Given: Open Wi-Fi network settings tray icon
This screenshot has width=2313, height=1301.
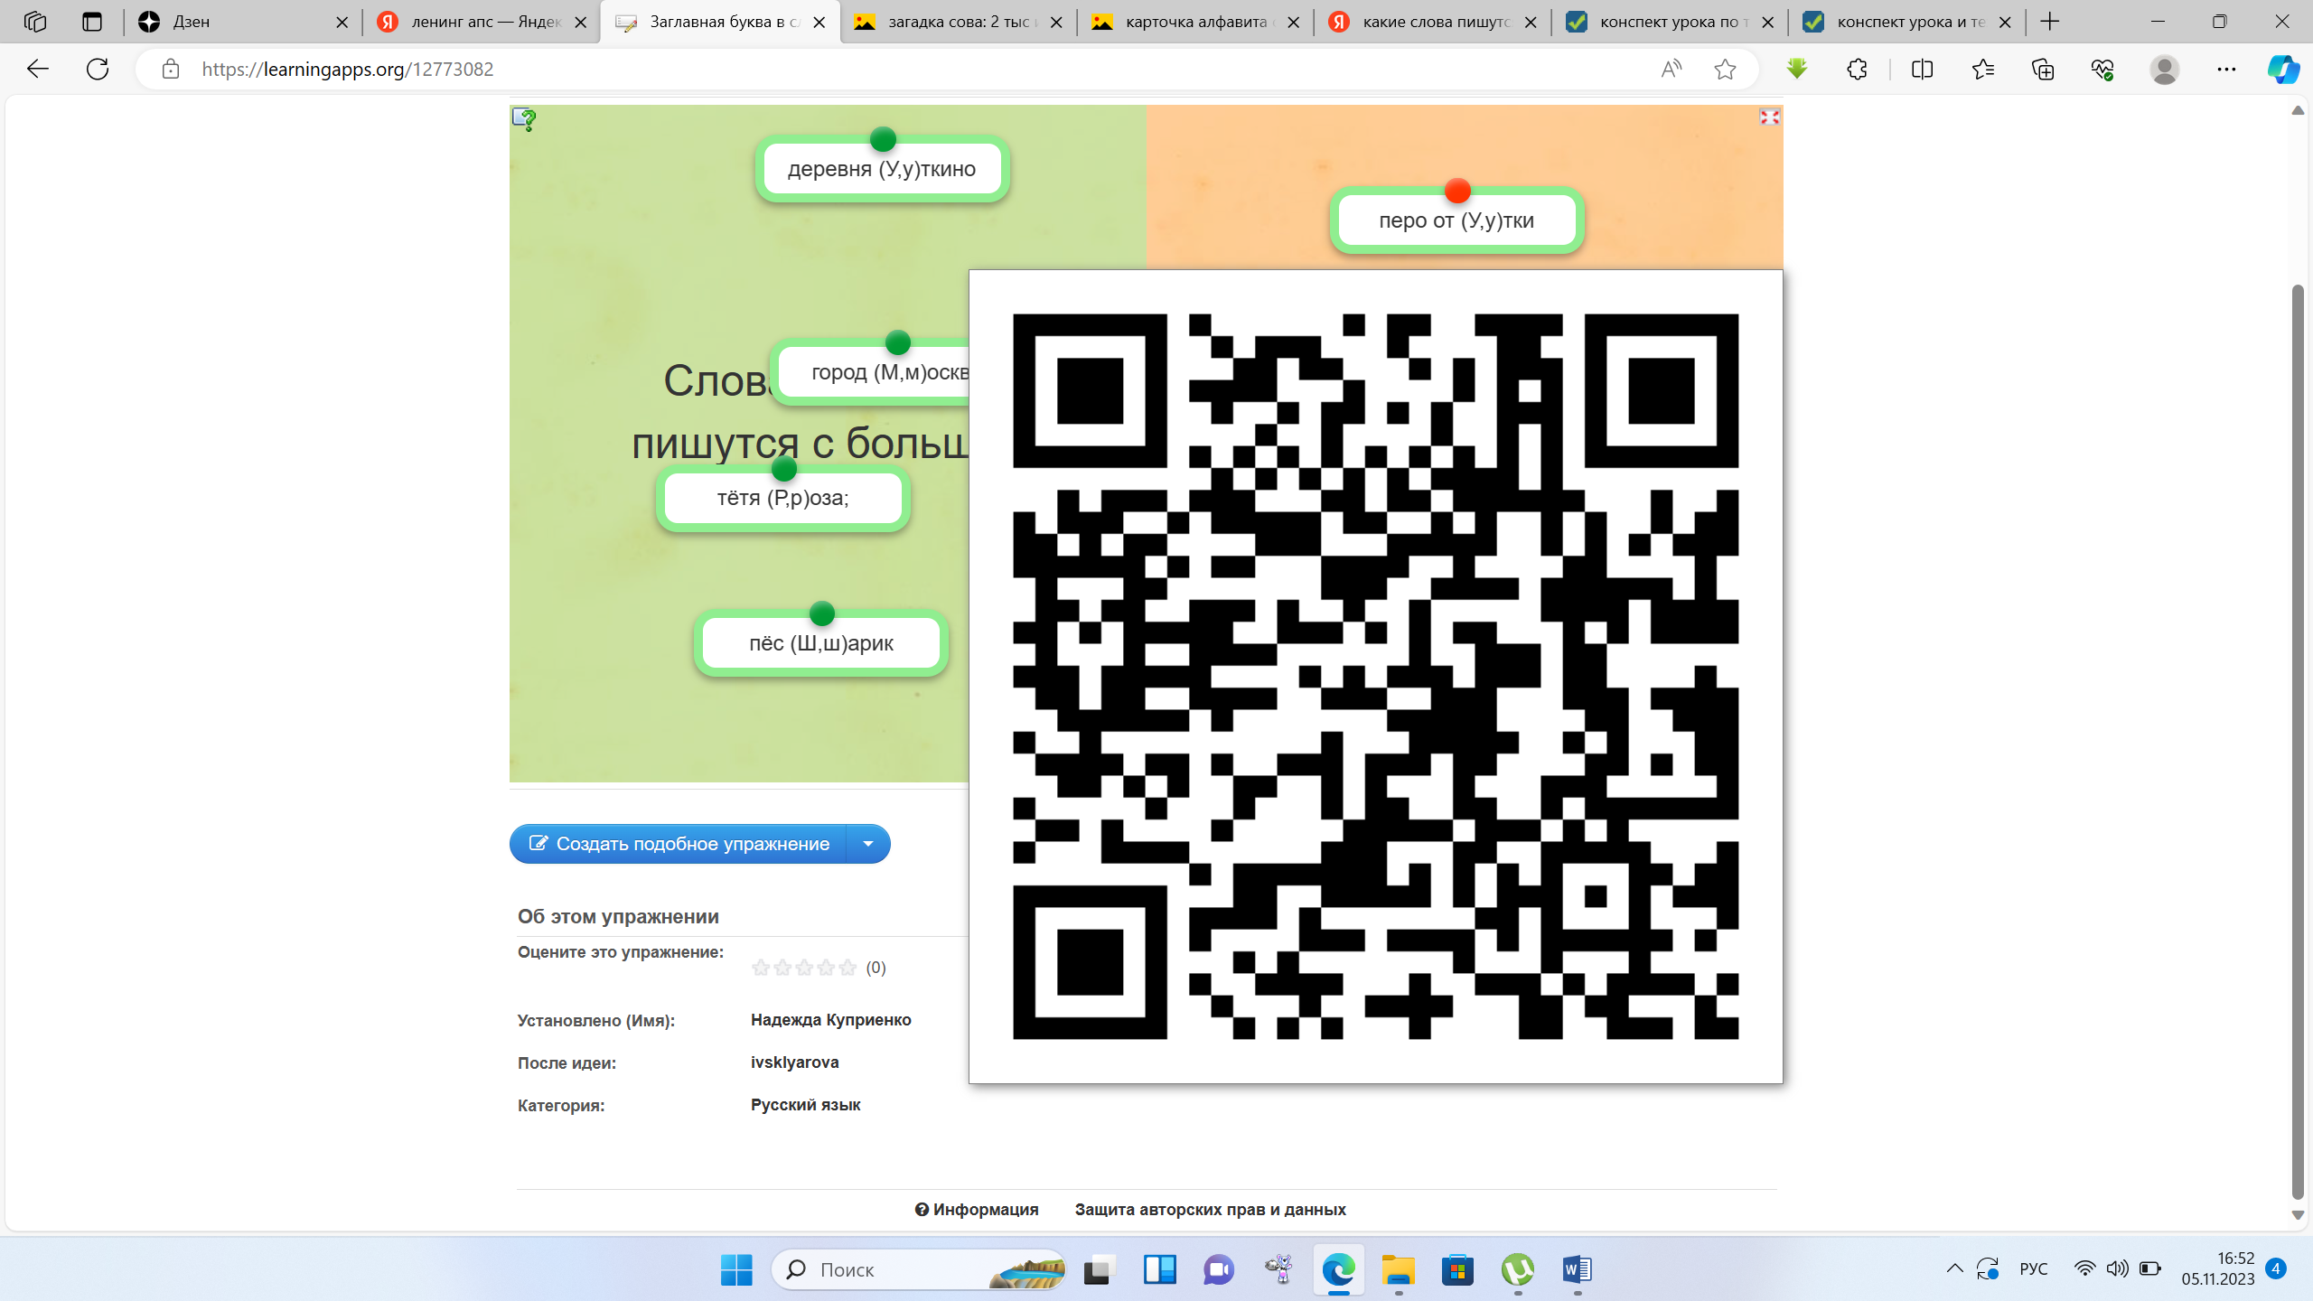Looking at the screenshot, I should coord(2084,1268).
